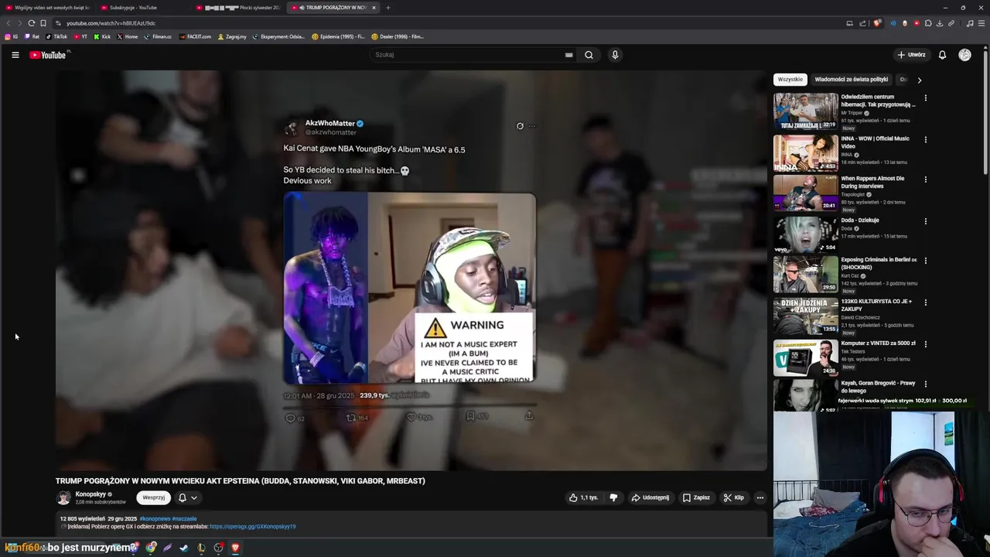Open the on-screen keyboard icon in search box
990x557 pixels.
click(x=568, y=55)
